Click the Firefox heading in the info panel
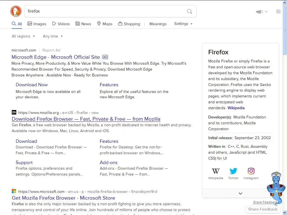287x215 pixels. pyautogui.click(x=218, y=52)
